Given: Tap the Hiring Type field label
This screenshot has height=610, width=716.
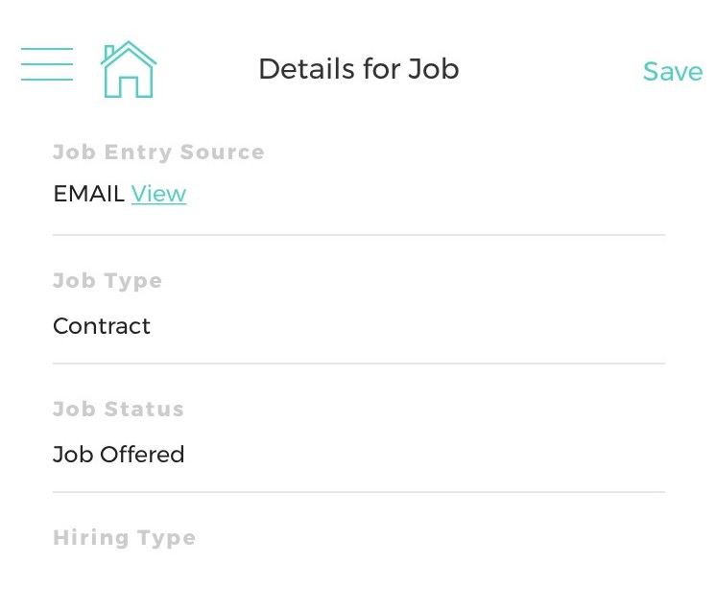Looking at the screenshot, I should tap(124, 538).
